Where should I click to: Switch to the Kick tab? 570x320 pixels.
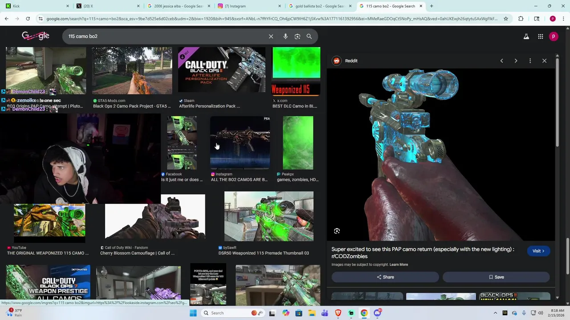(37, 6)
